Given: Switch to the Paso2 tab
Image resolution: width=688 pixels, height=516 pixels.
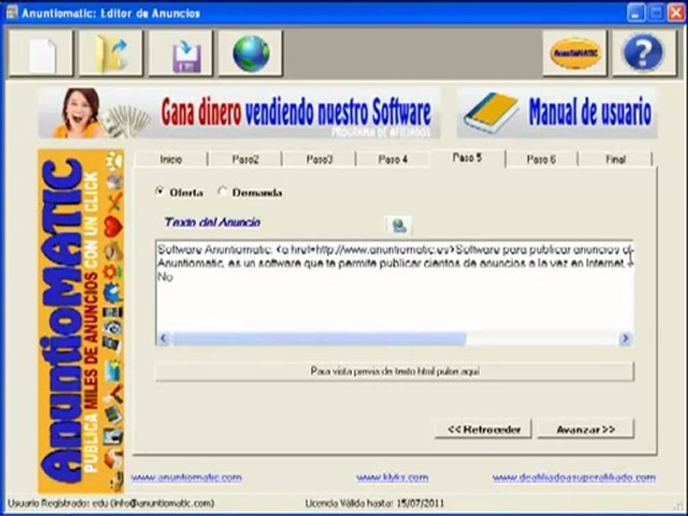Looking at the screenshot, I should point(245,159).
